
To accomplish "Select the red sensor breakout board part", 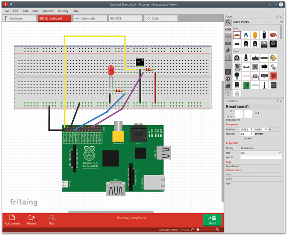I will (273, 76).
